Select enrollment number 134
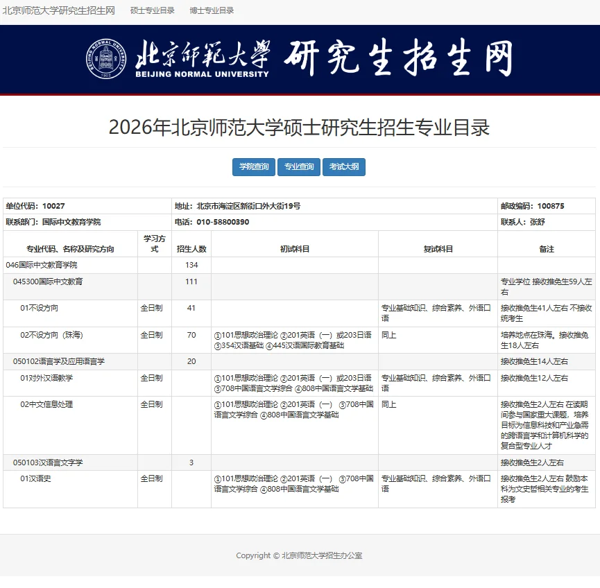The height and width of the screenshot is (588, 600). click(x=191, y=265)
